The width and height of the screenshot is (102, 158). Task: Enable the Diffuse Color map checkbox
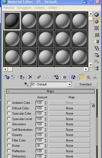point(9,108)
